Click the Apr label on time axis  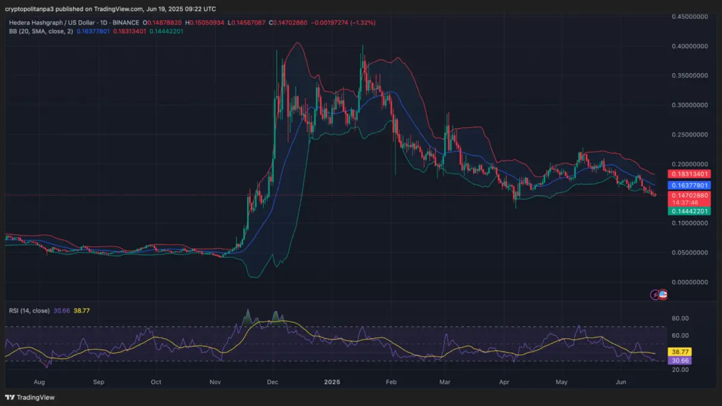(504, 381)
